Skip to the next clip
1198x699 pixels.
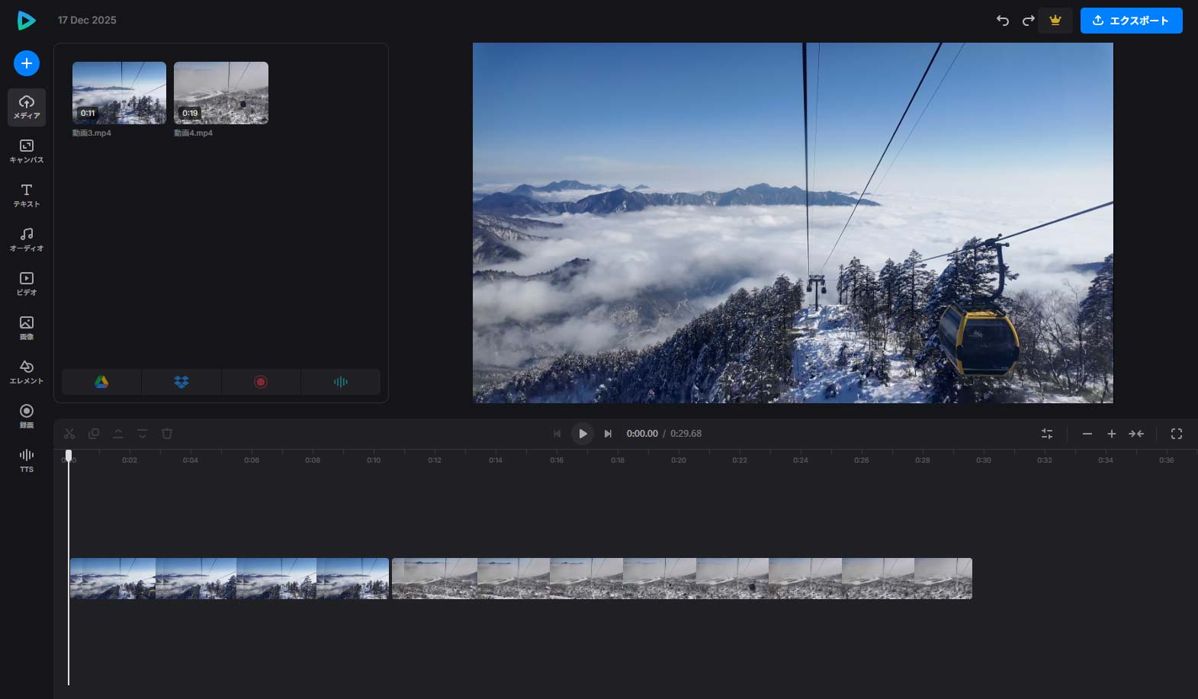(608, 434)
